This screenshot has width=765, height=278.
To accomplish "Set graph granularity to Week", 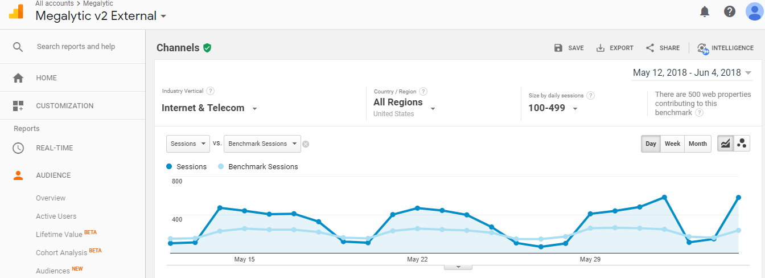I will [x=672, y=144].
